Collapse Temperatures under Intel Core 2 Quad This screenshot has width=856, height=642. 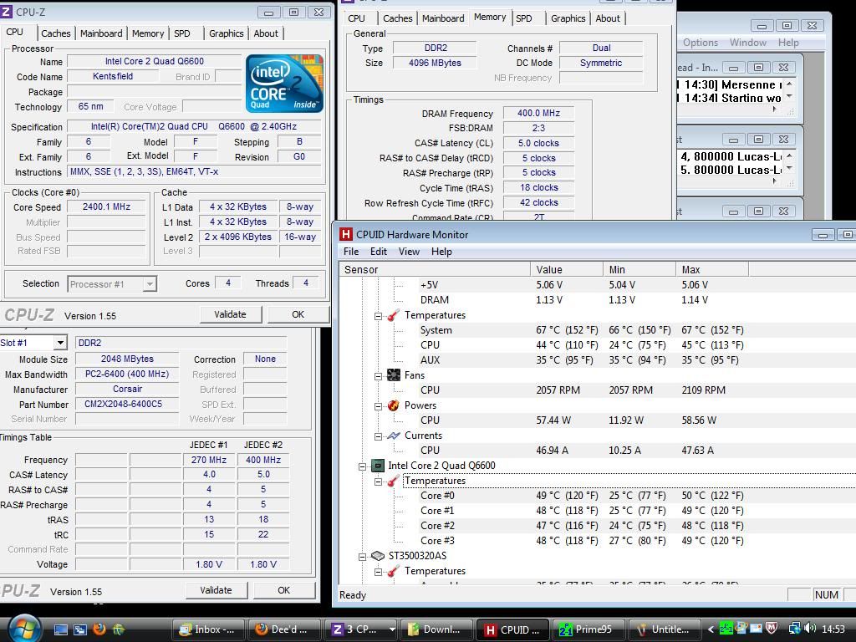click(378, 481)
